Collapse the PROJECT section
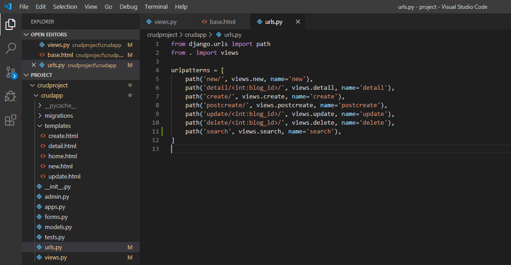Image resolution: width=511 pixels, height=265 pixels. 81,75
